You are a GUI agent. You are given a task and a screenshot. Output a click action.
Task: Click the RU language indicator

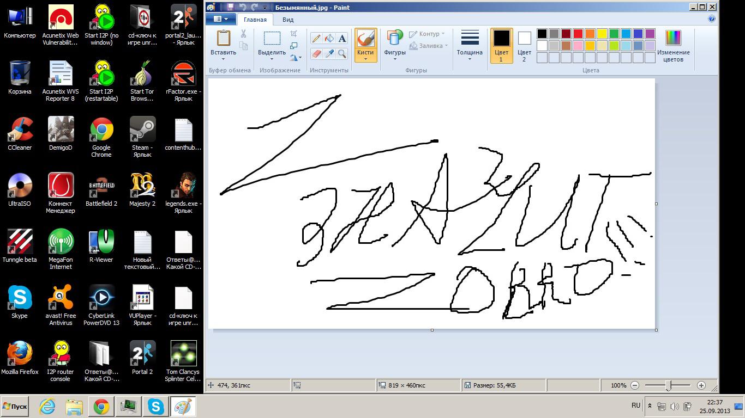click(x=636, y=405)
